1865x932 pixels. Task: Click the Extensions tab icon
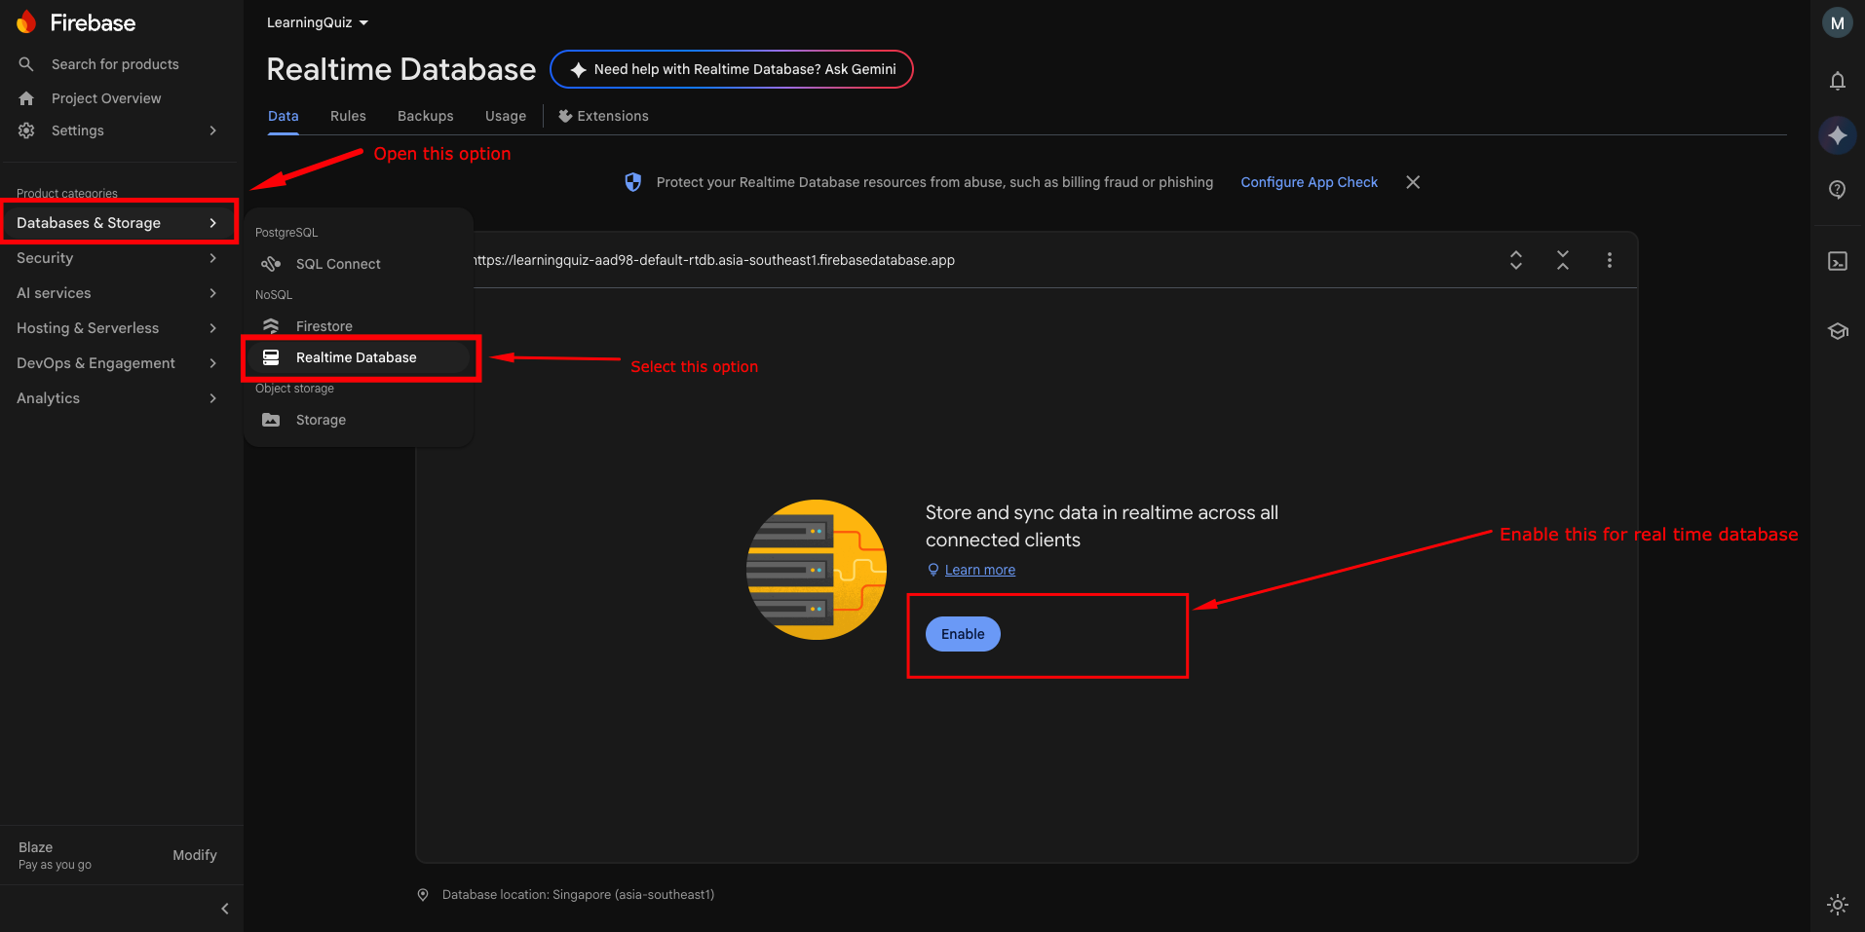pyautogui.click(x=565, y=116)
